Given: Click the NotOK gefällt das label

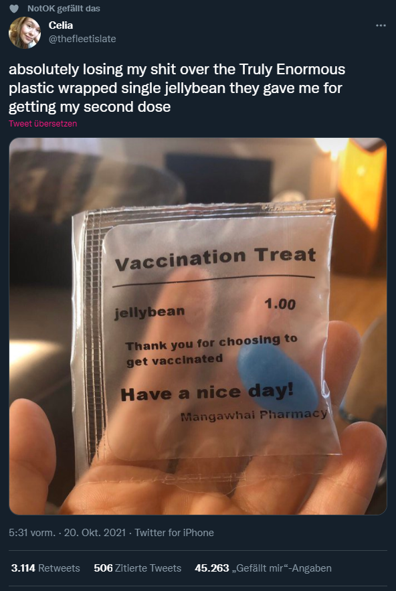Looking at the screenshot, I should pyautogui.click(x=64, y=9).
